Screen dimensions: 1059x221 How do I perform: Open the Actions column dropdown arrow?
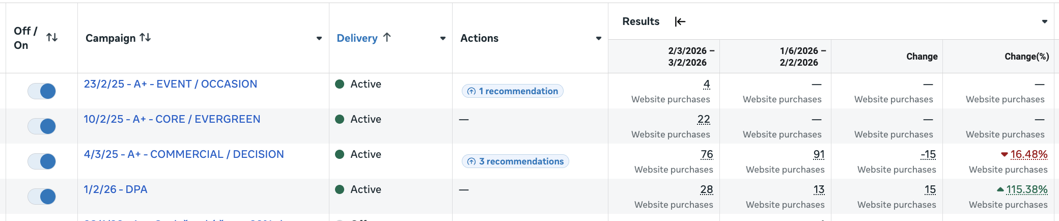[599, 38]
